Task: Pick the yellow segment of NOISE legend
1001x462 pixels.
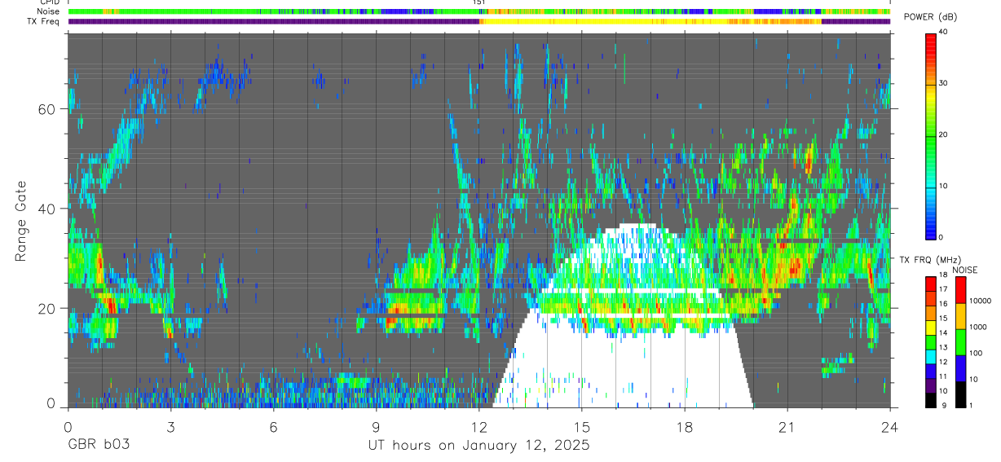Action: 959,316
